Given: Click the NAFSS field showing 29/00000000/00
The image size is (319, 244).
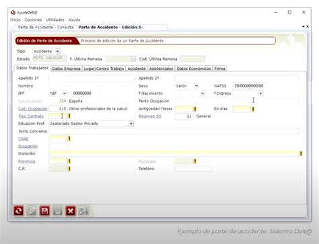Looking at the screenshot, I should pyautogui.click(x=249, y=86).
